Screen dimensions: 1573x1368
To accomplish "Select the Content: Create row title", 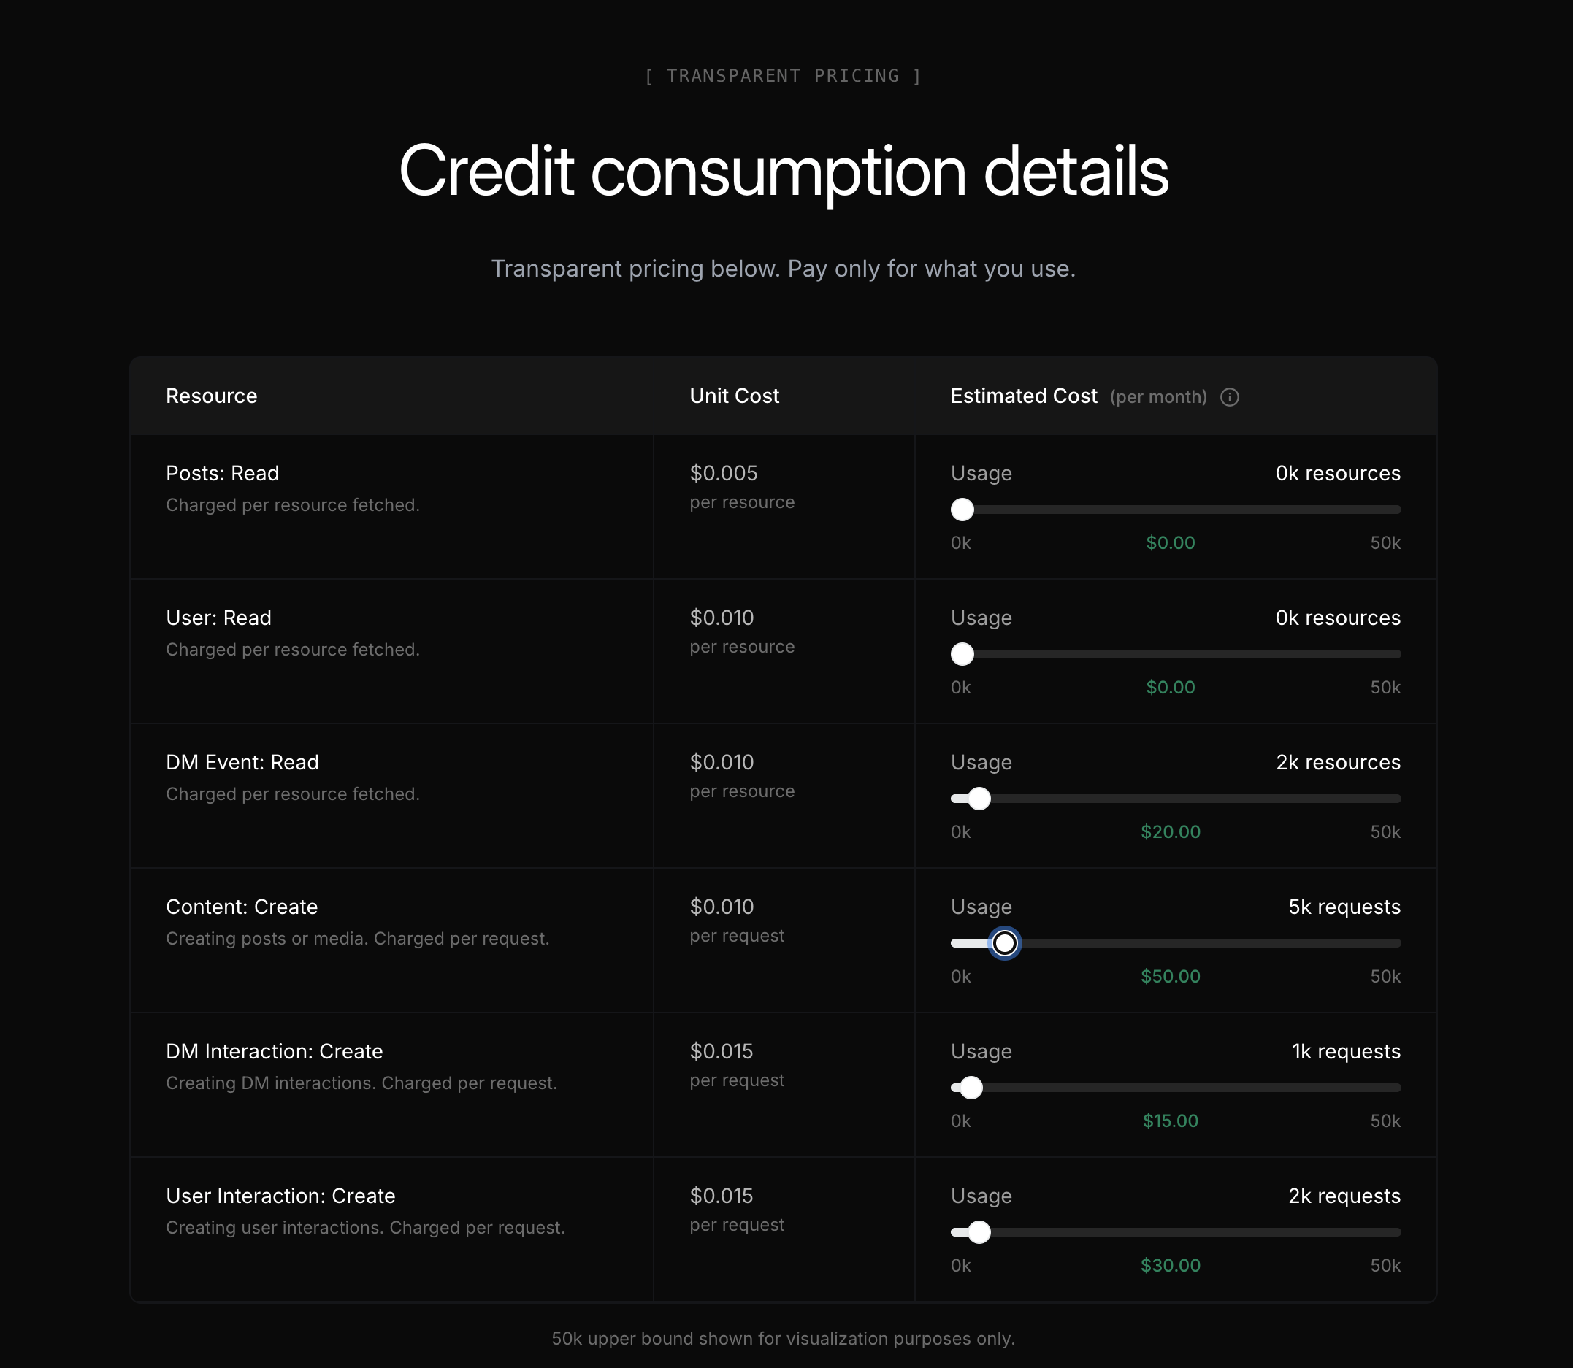I will tap(241, 907).
